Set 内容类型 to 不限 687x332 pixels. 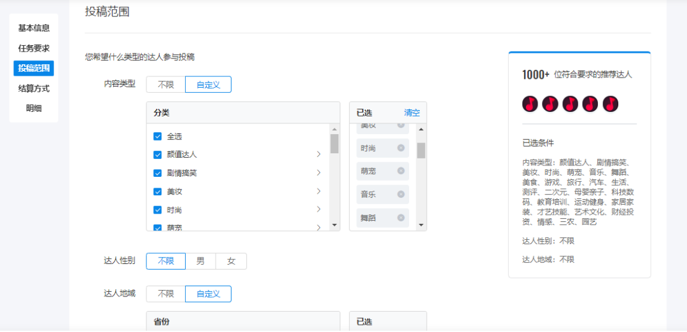165,85
